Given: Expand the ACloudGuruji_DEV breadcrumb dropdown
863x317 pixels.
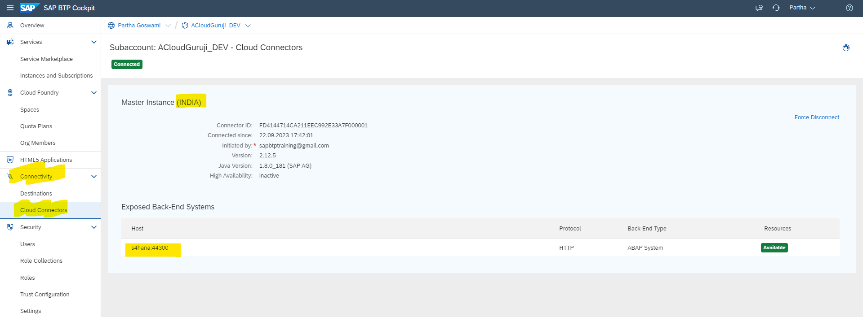Looking at the screenshot, I should (x=248, y=26).
